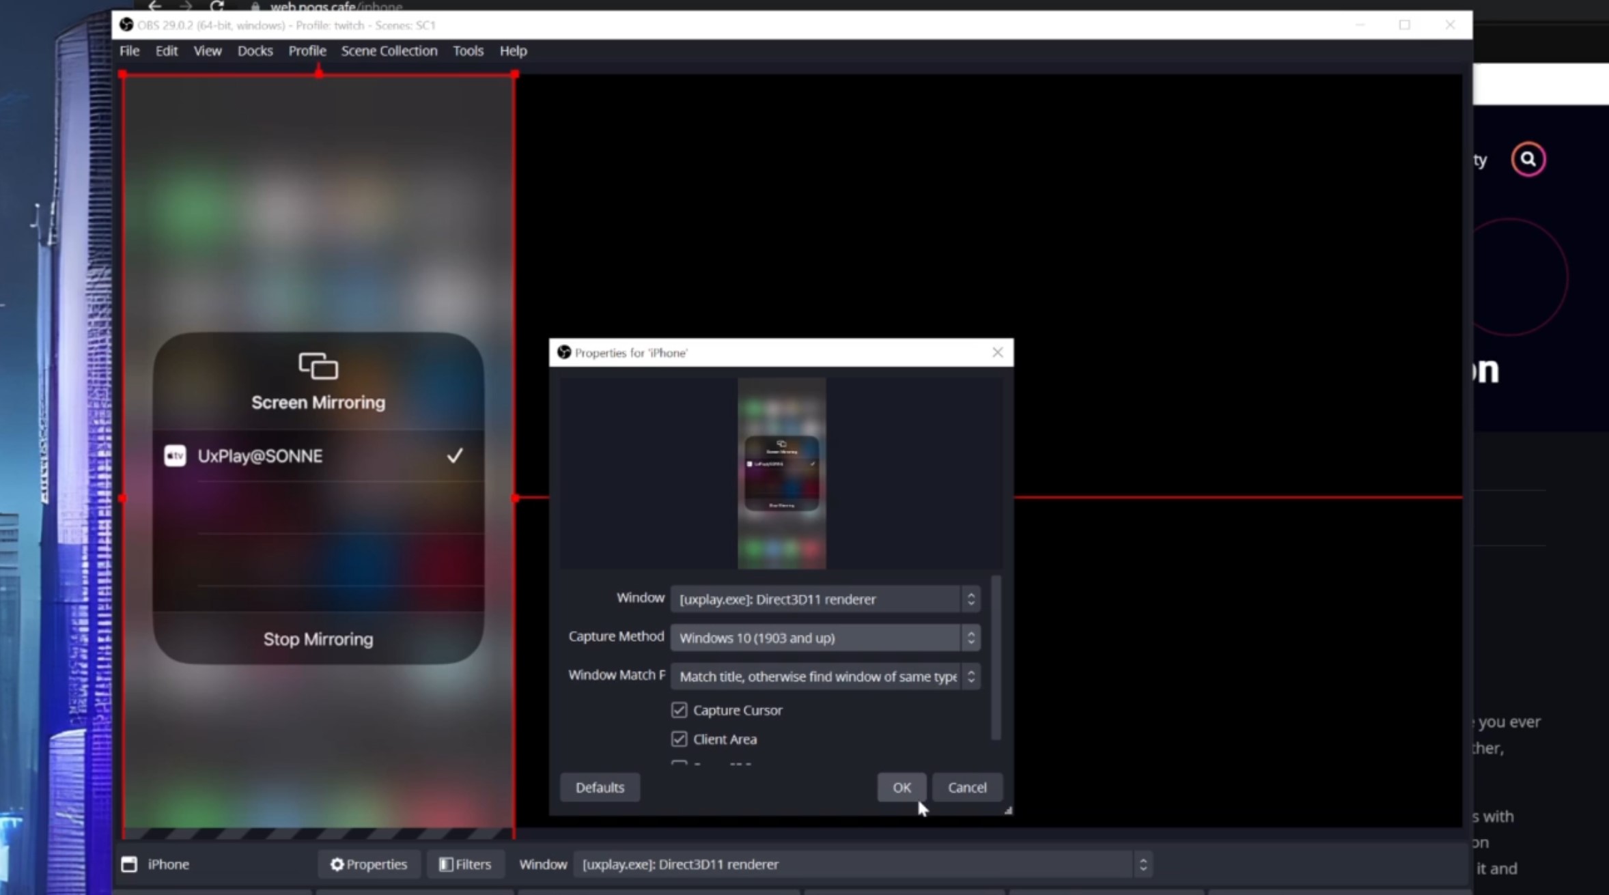Click the iPhone source window icon

pos(129,864)
